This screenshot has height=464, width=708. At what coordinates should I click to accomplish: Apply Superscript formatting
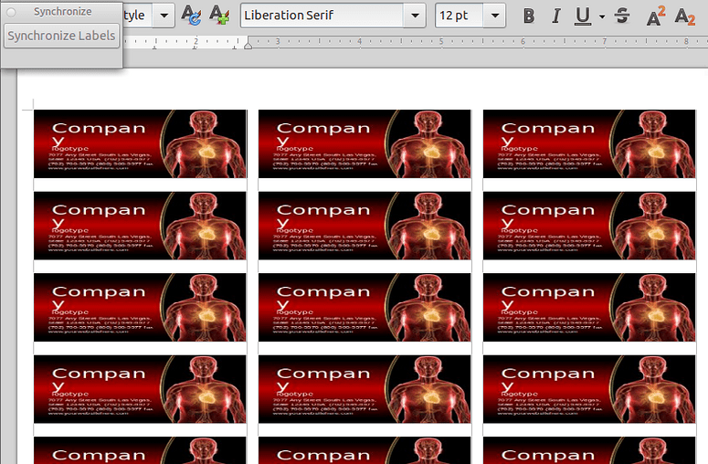[x=656, y=16]
